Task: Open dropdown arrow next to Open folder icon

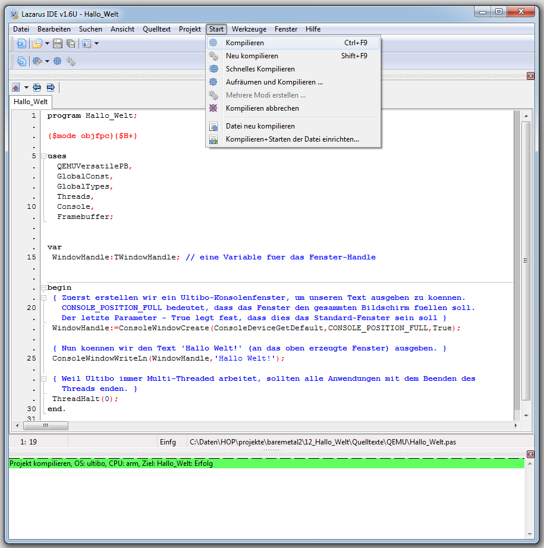Action: coord(47,43)
